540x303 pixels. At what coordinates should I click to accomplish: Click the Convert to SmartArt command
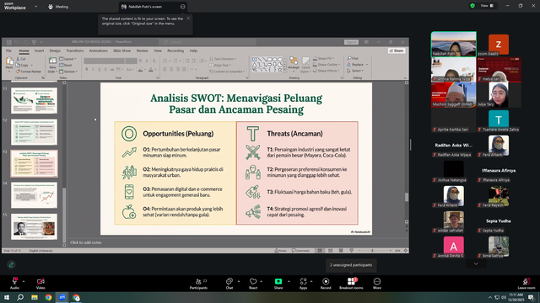coord(227,72)
